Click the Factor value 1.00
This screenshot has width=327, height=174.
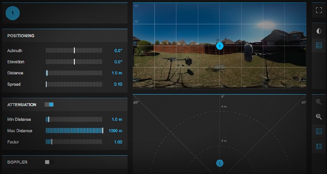pos(118,142)
